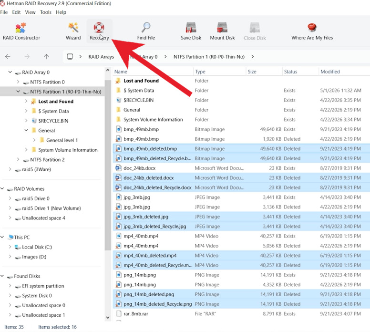
Task: Sort by Size column header
Action: click(264, 72)
